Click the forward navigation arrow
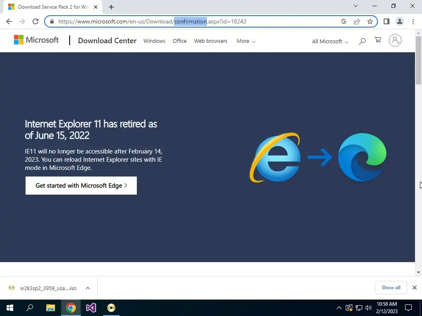422x316 pixels. point(22,21)
